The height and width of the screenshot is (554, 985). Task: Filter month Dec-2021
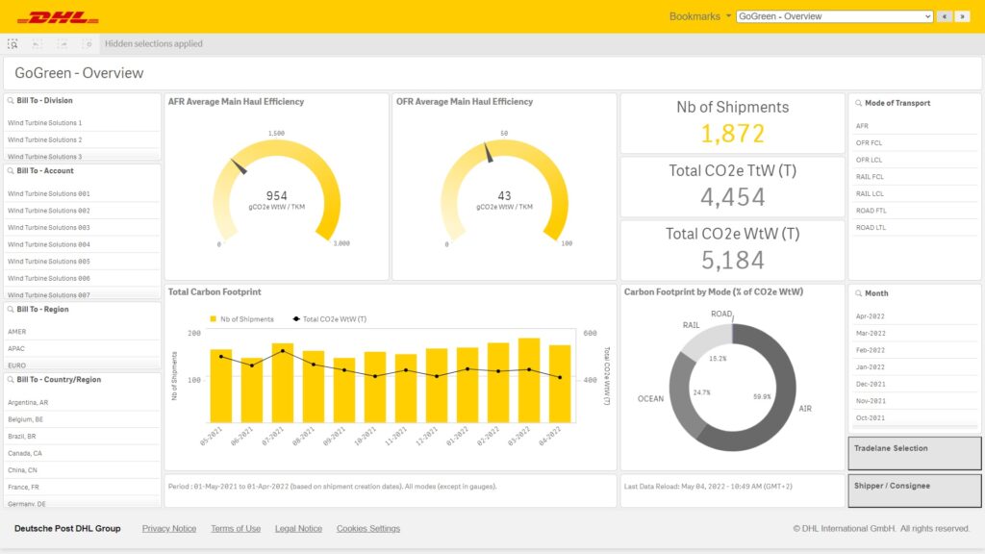pos(915,385)
